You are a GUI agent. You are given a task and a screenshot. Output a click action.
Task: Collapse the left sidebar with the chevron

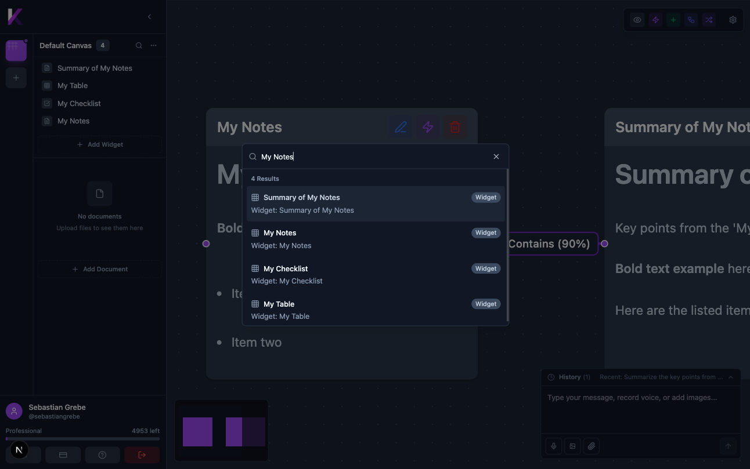[x=149, y=17]
